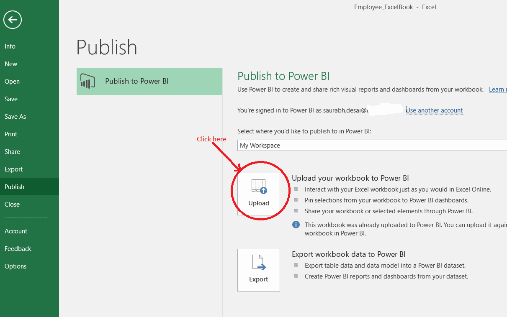The width and height of the screenshot is (507, 317).
Task: Open the Save As page
Action: point(15,117)
